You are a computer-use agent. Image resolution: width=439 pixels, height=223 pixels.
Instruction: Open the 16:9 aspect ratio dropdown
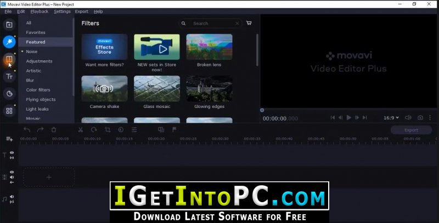391,118
